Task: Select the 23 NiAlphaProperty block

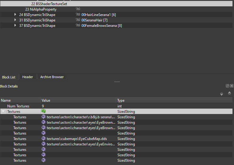Action: [117, 9]
